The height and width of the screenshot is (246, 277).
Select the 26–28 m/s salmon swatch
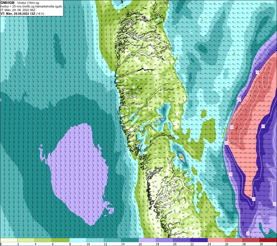[234, 240]
